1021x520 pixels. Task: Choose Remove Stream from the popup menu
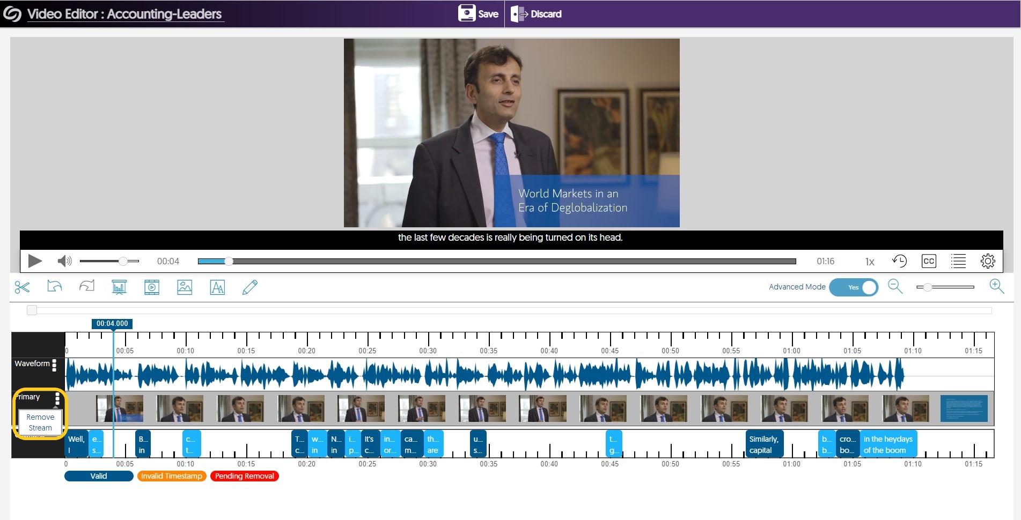(40, 422)
